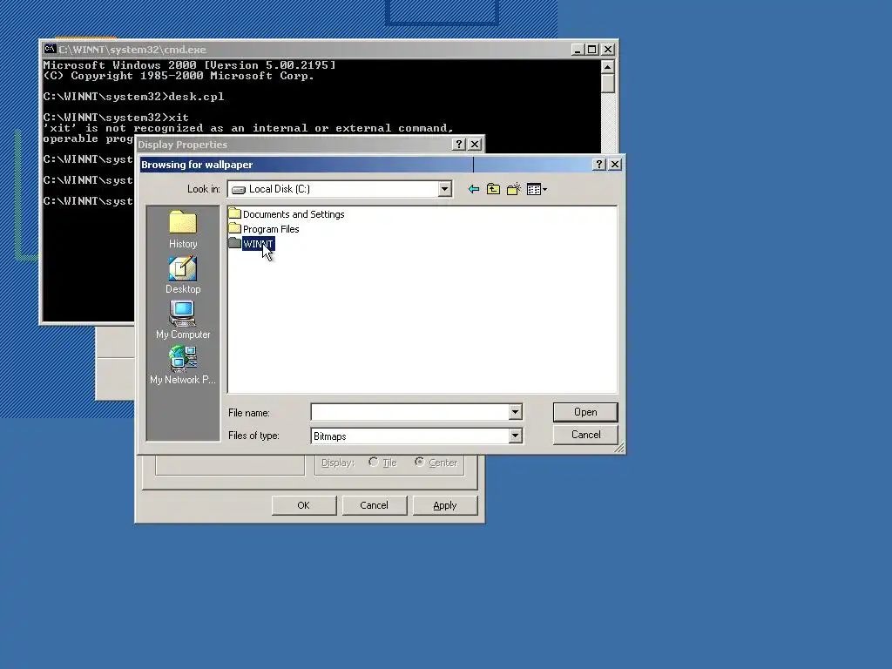Click the Program Files folder name
Image resolution: width=892 pixels, height=669 pixels.
[x=271, y=229]
